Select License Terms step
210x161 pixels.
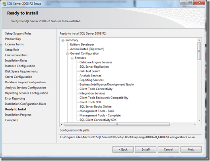point(14,44)
